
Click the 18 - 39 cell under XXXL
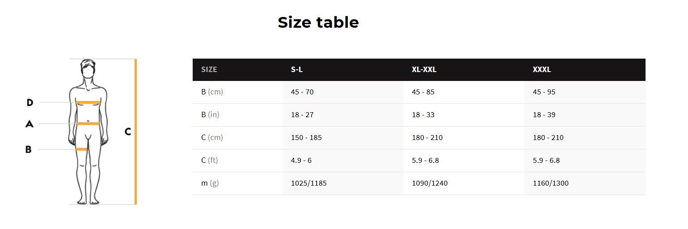[x=544, y=115]
